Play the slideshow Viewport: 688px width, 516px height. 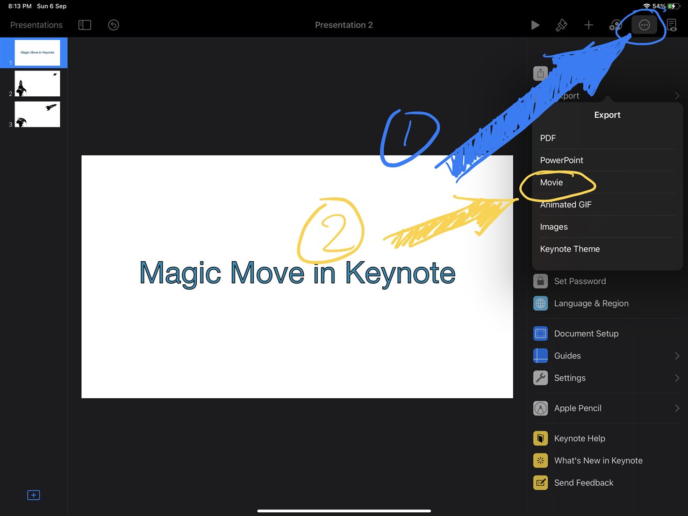click(535, 25)
